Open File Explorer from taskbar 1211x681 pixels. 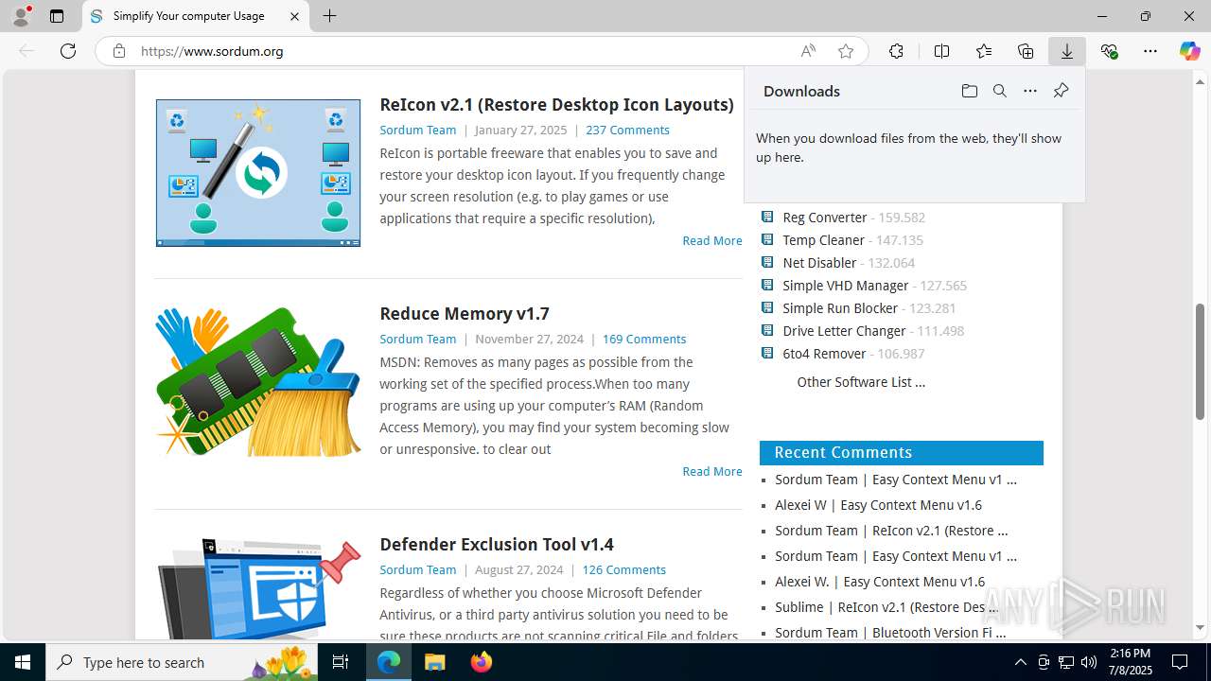coord(434,662)
